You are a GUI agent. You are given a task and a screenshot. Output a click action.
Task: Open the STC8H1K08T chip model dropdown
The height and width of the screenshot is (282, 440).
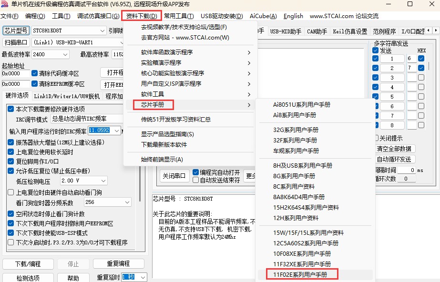coord(69,30)
